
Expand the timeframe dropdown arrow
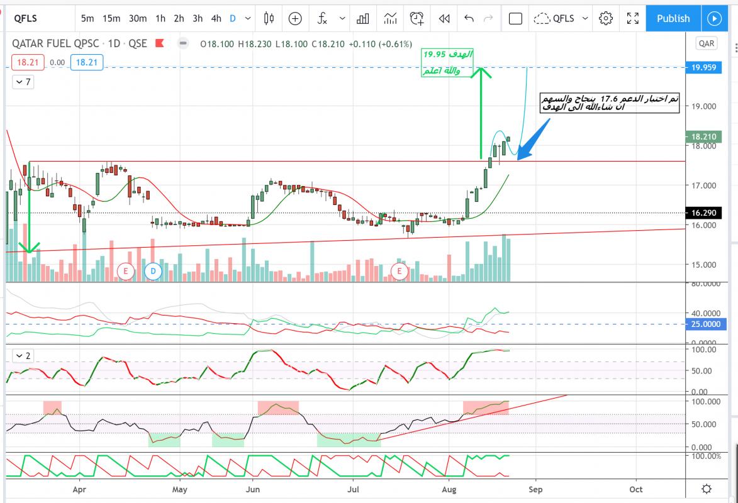click(248, 18)
